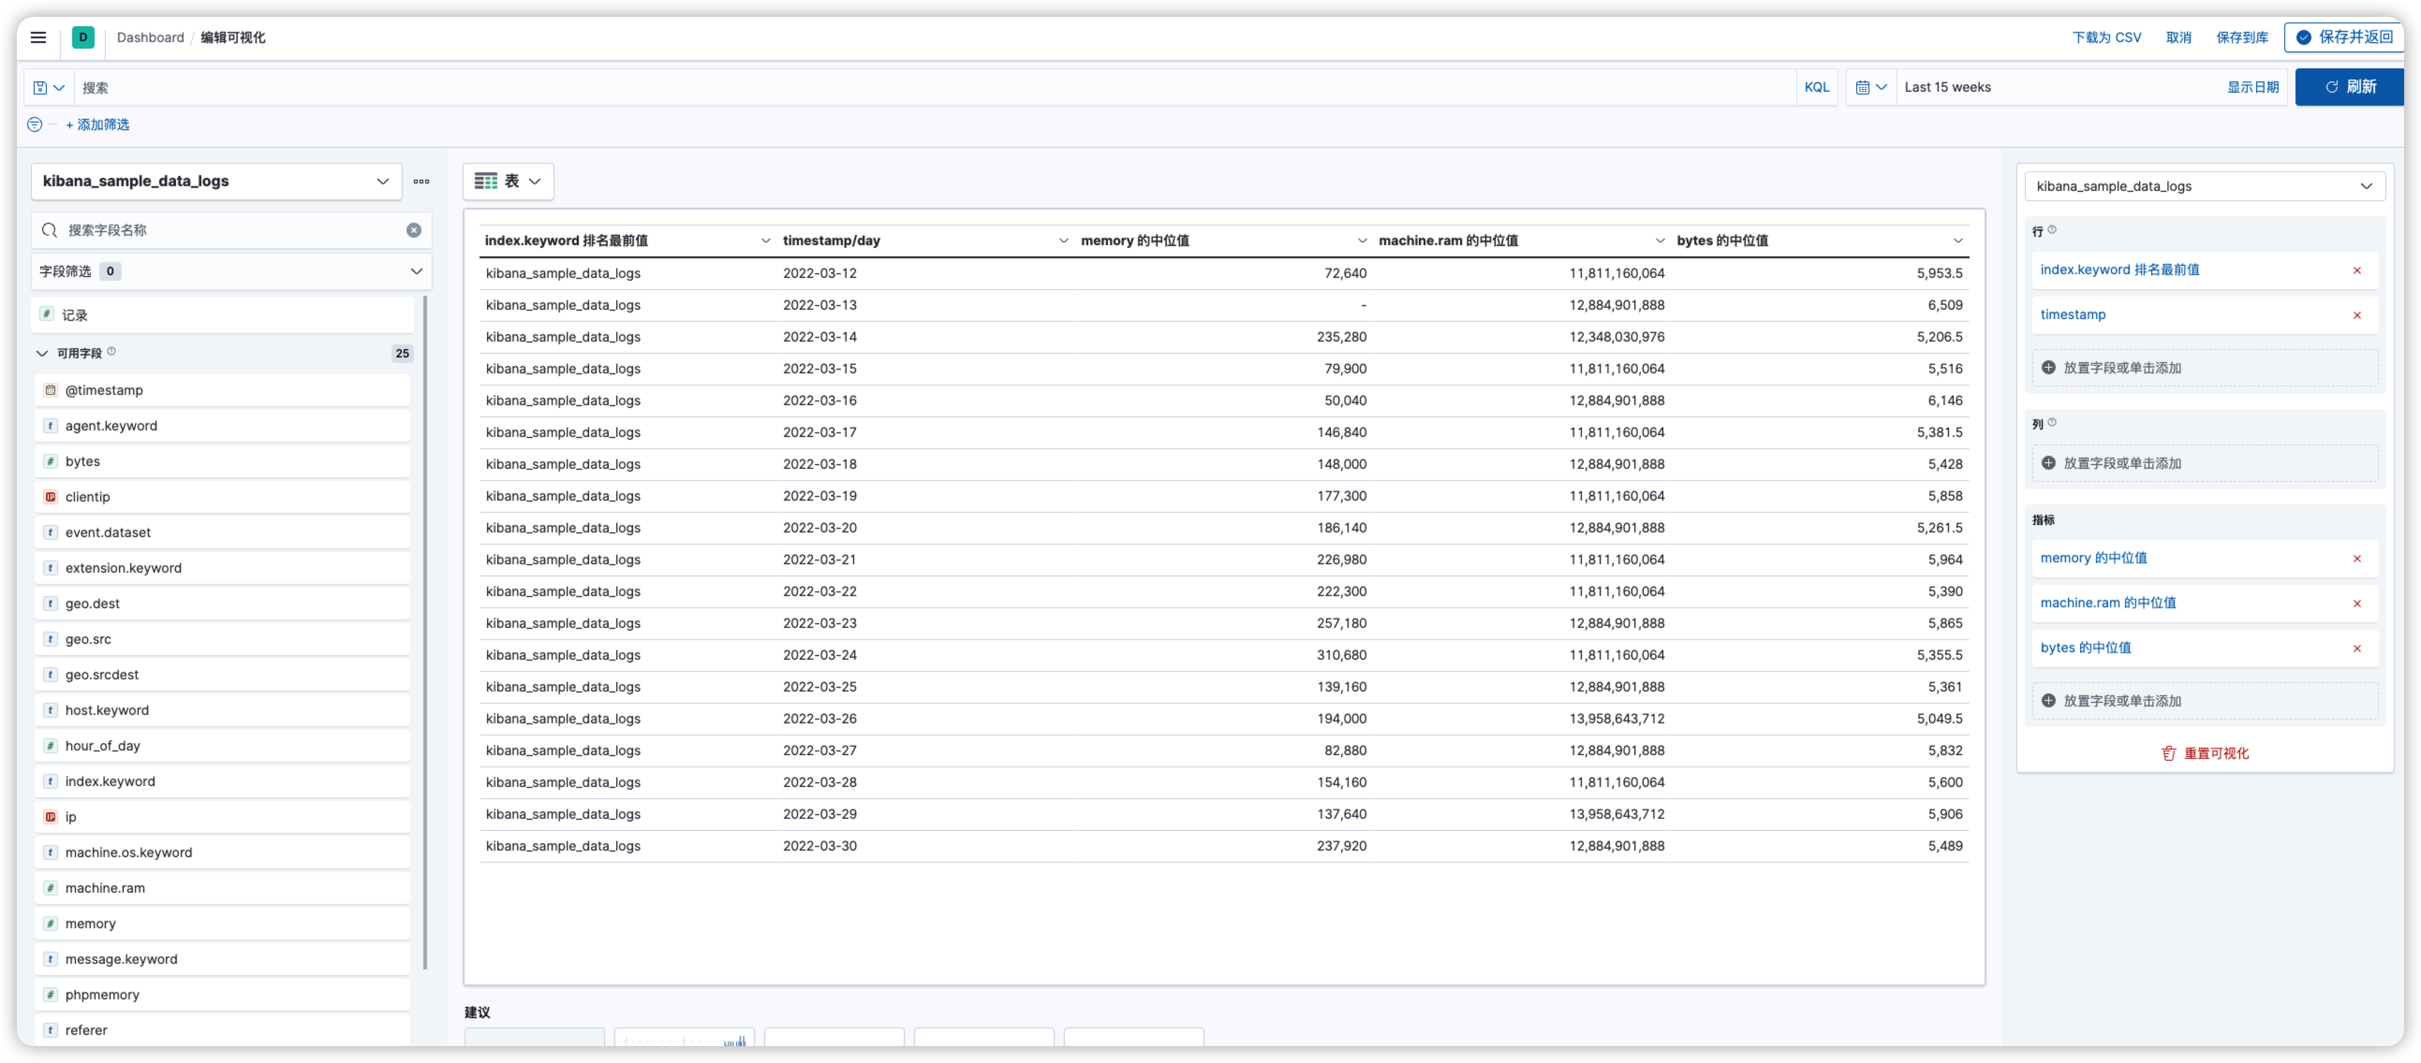Open the calendar quick date picker
This screenshot has width=2421, height=1063.
pos(1870,87)
